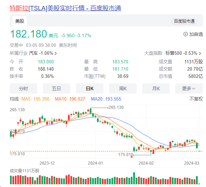Switch to 分时 chart tab
Viewport: 206px width, 187px height.
23,89
